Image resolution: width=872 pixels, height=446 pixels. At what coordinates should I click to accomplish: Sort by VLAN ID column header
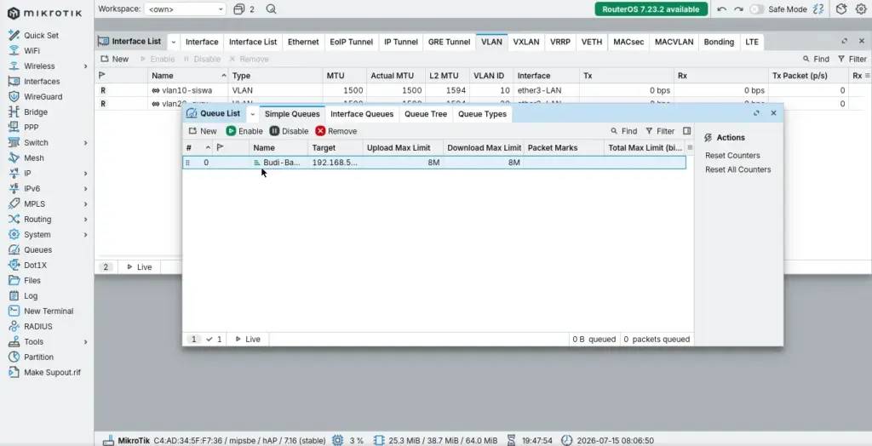pyautogui.click(x=490, y=76)
